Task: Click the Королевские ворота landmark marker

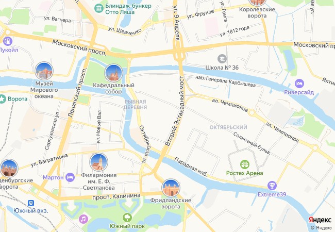Action: 257,2
